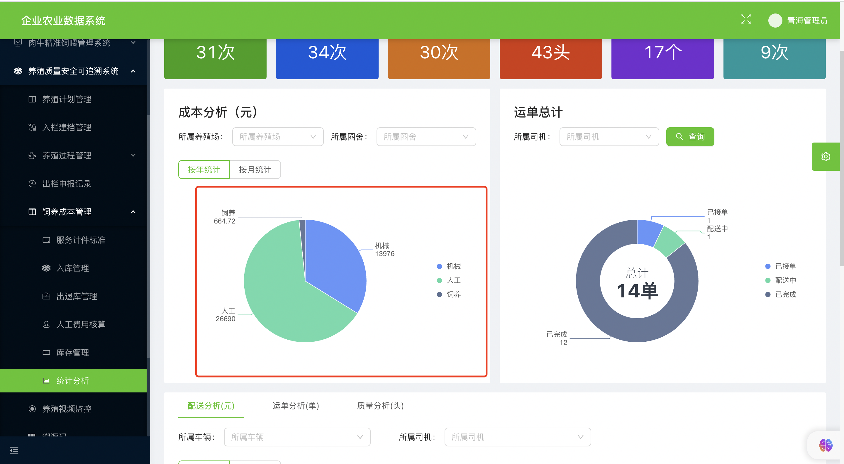Screen dimensions: 844x464
Task: Click the 库存管理 icon
Action: [x=46, y=353]
